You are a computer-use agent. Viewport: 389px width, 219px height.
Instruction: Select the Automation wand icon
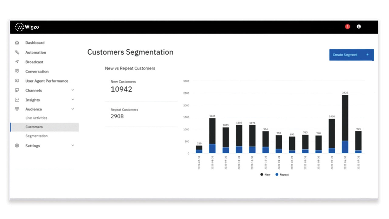17,52
